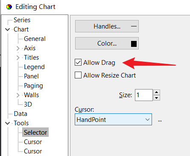190x156 pixels.
Task: Click the ellipsis icon beside Cursor dropdown
Action: [160, 121]
